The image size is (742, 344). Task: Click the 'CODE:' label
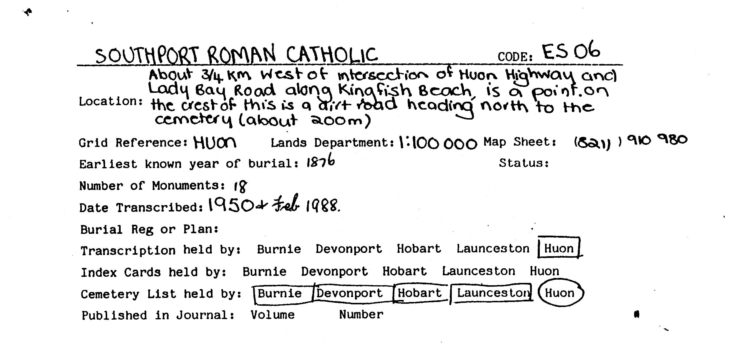point(515,57)
